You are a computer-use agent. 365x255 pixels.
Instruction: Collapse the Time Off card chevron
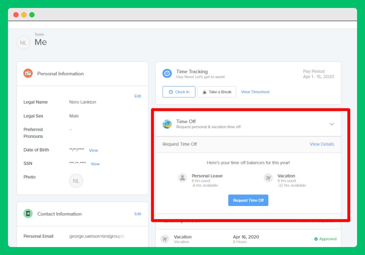tap(332, 124)
